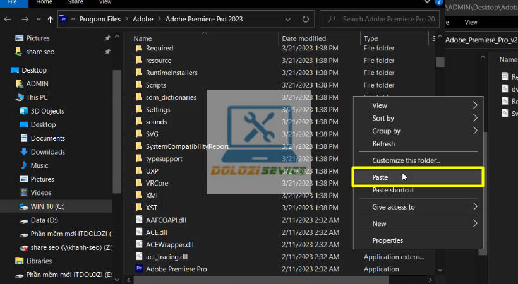Select the Adobe Premiere Pro application

(176, 269)
